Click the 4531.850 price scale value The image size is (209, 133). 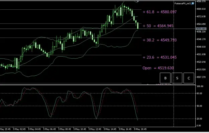click(x=201, y=54)
